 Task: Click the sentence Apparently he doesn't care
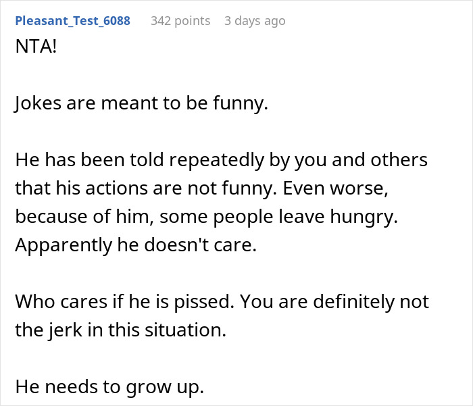coord(136,245)
